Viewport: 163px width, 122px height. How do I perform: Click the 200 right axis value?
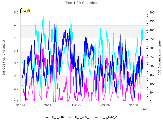[152, 66]
